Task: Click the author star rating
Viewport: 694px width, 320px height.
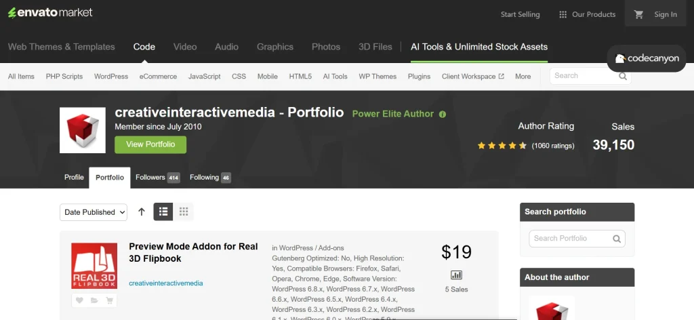Action: click(x=502, y=145)
